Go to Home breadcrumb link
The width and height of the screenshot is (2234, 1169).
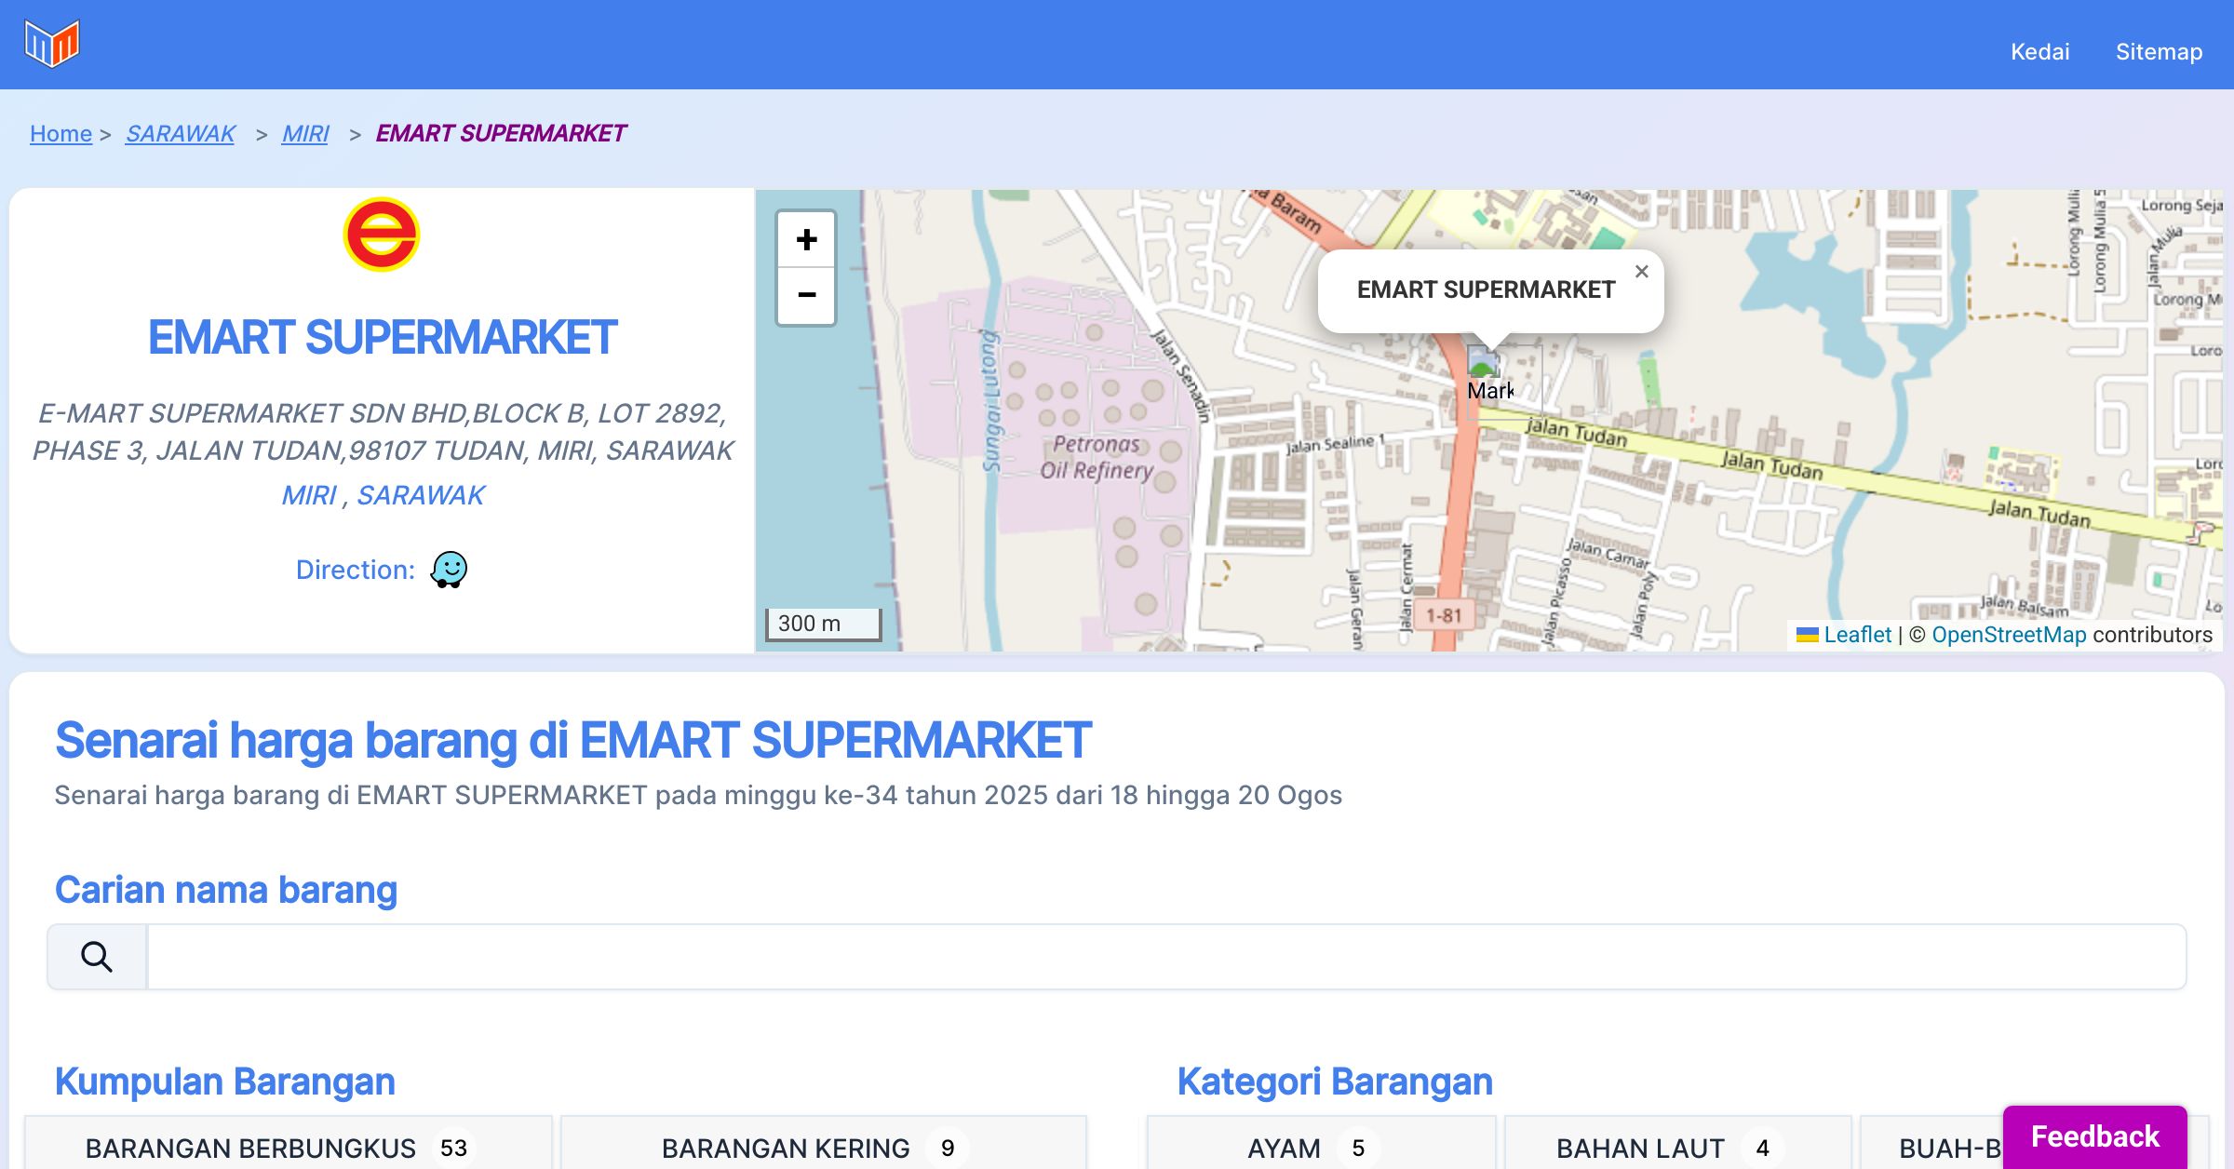pos(61,133)
